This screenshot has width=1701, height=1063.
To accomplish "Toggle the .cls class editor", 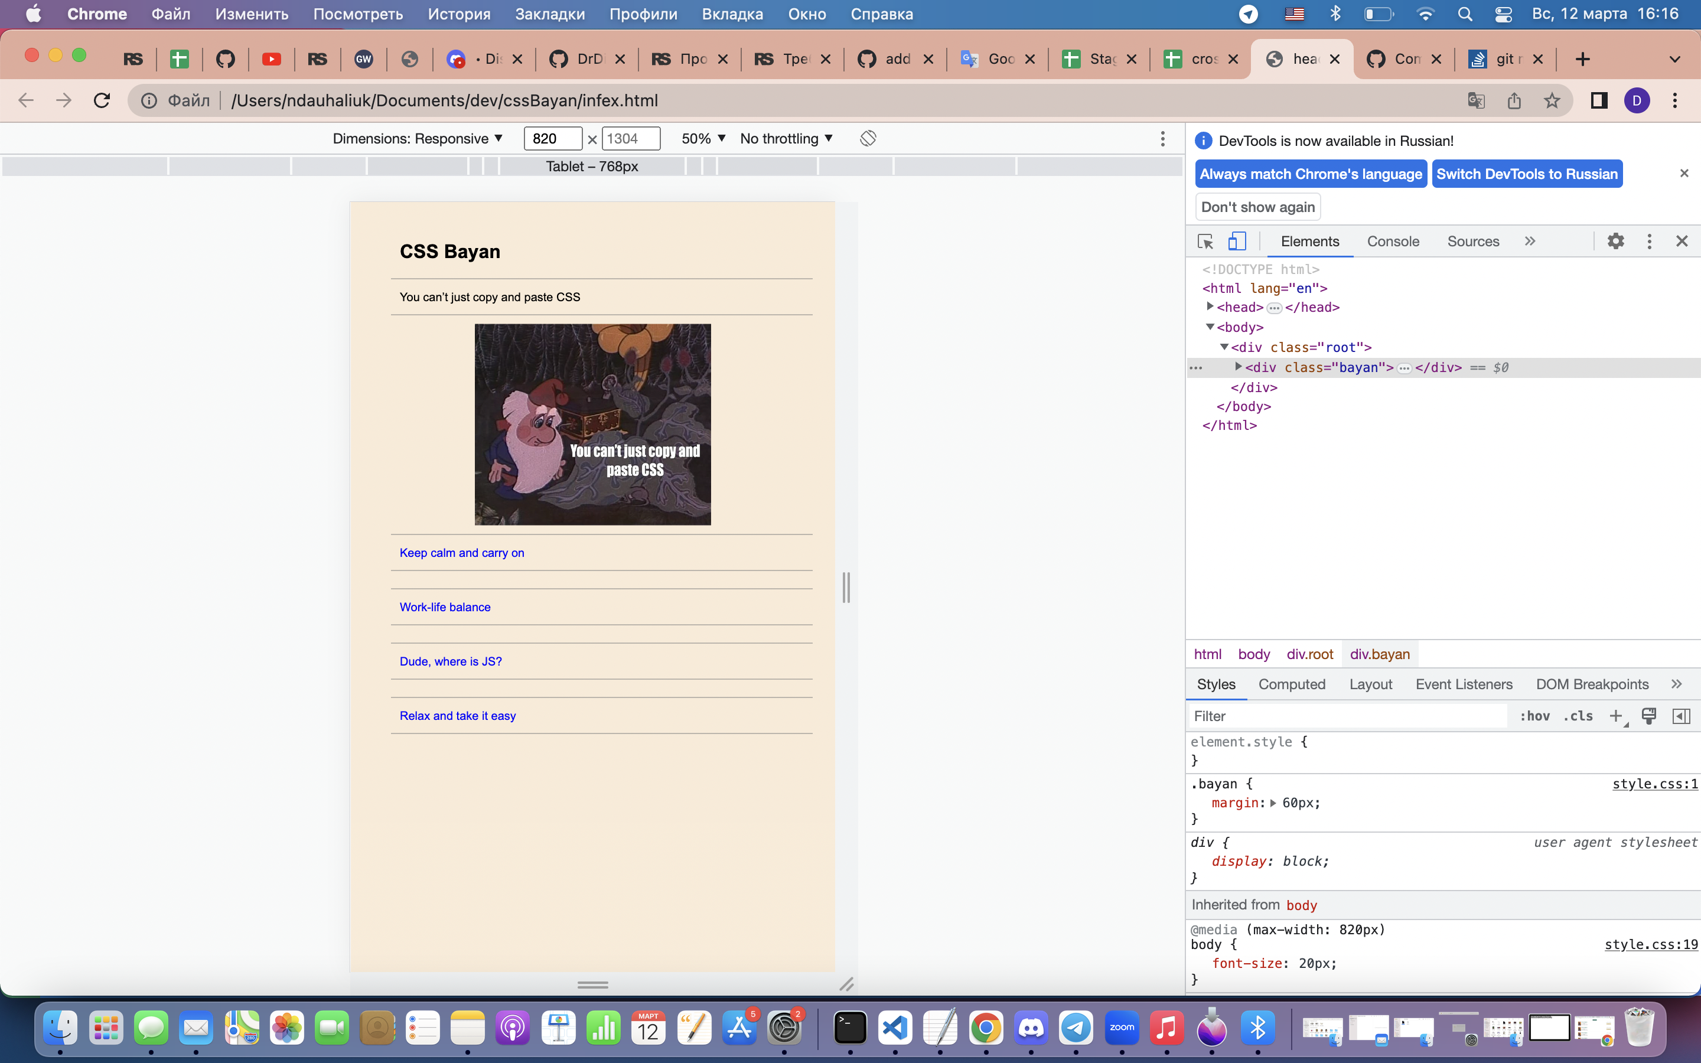I will click(x=1578, y=716).
